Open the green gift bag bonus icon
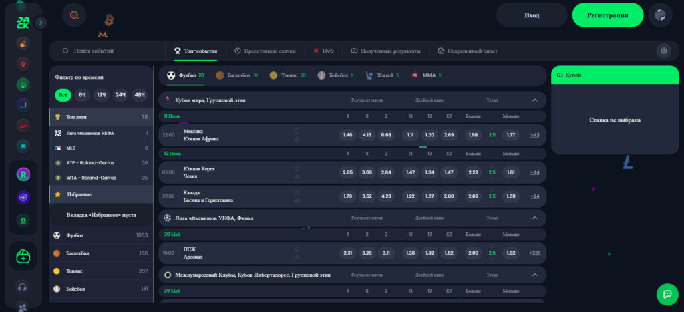Screen dimensions: 684x312 click(x=23, y=256)
